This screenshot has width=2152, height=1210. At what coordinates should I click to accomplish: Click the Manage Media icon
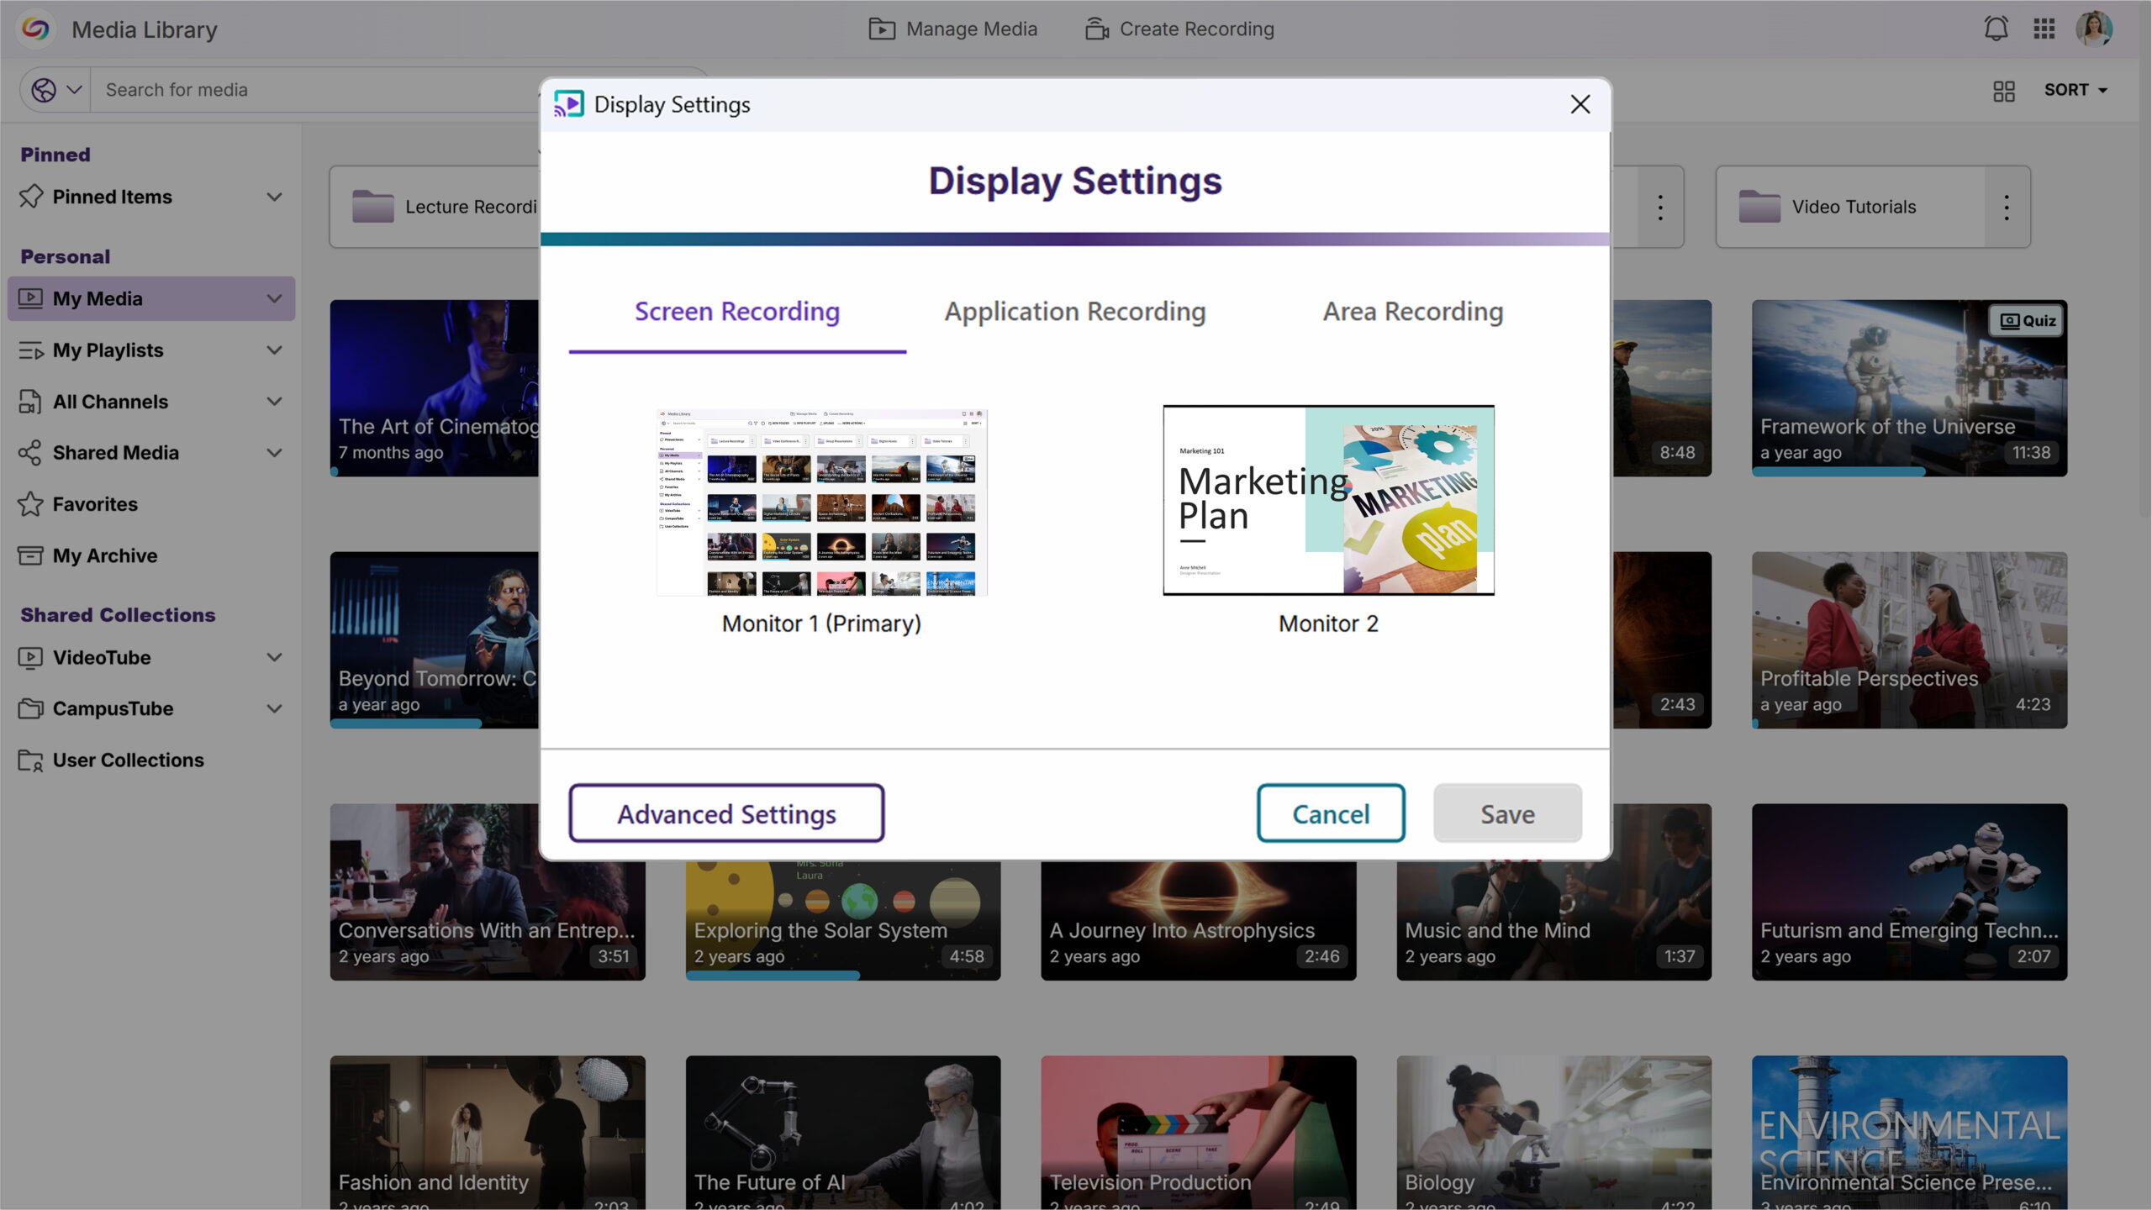coord(881,29)
